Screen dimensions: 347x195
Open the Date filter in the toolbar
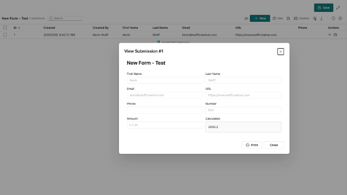pos(278,18)
